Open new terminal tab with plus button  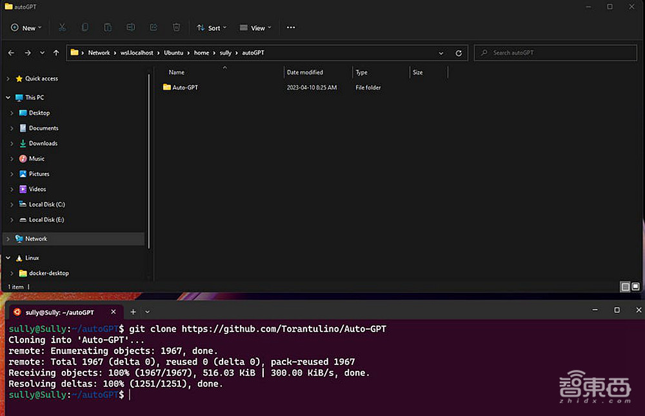tap(134, 312)
